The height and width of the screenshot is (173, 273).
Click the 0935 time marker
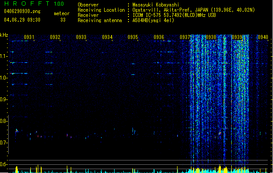click(x=133, y=37)
